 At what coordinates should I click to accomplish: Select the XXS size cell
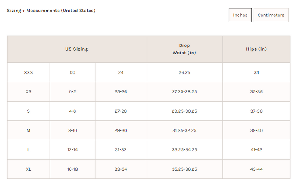[29, 72]
